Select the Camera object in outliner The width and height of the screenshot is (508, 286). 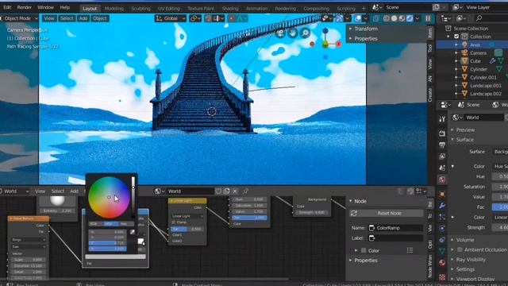click(x=478, y=53)
